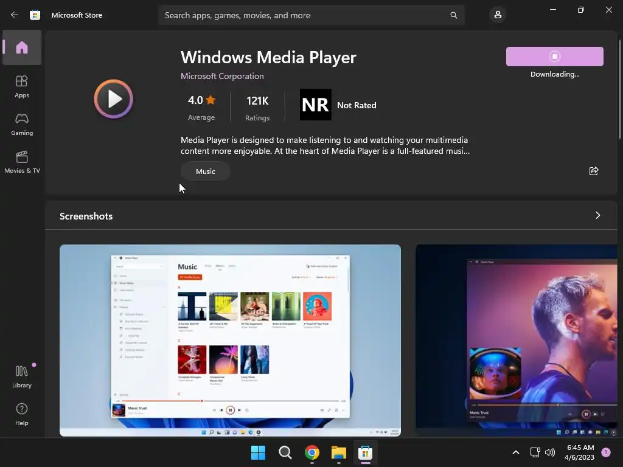Click the app description text
The image size is (623, 467).
[x=325, y=145]
